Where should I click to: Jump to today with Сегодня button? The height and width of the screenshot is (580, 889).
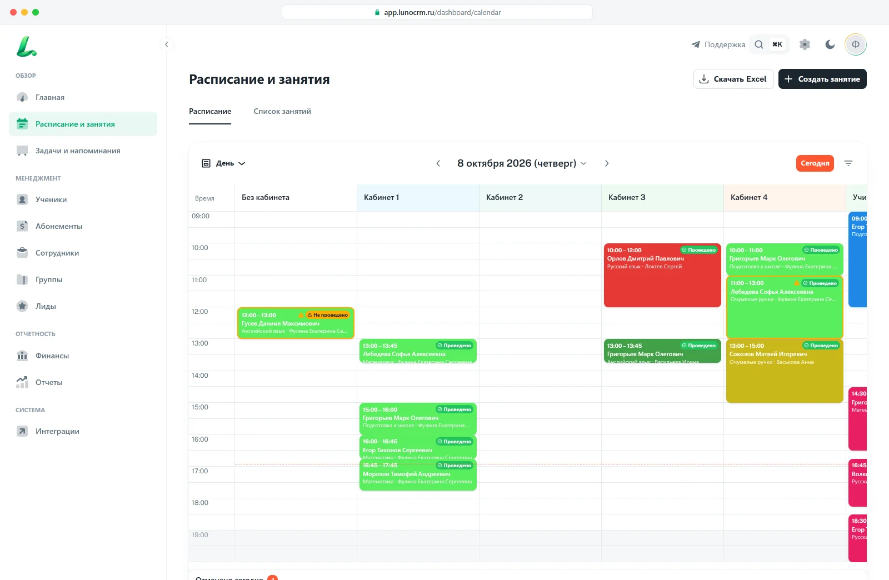815,163
